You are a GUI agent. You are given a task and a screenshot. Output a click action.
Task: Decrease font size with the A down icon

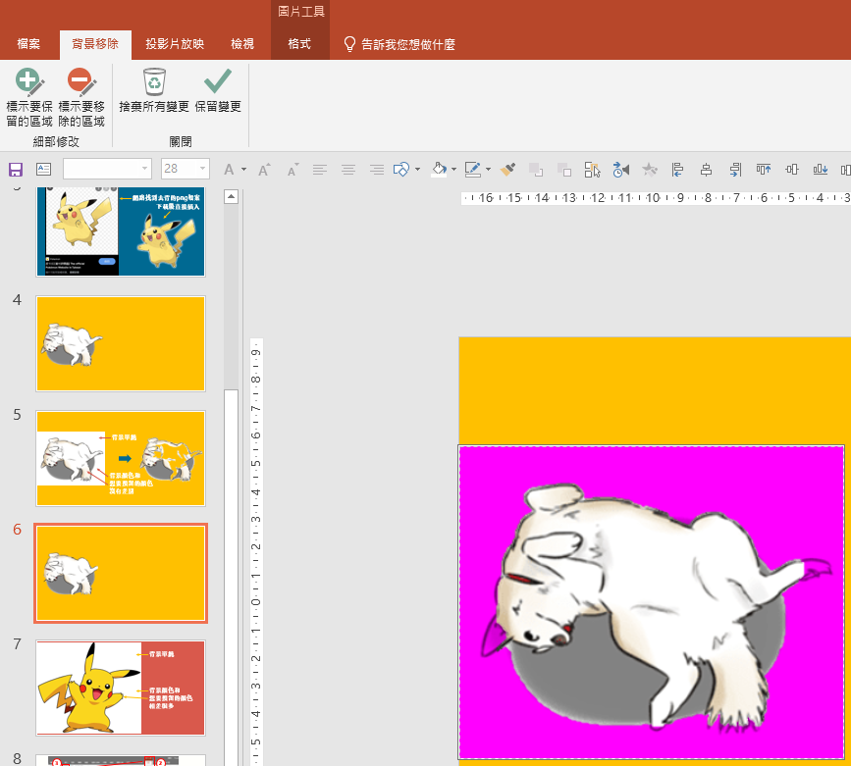(293, 170)
